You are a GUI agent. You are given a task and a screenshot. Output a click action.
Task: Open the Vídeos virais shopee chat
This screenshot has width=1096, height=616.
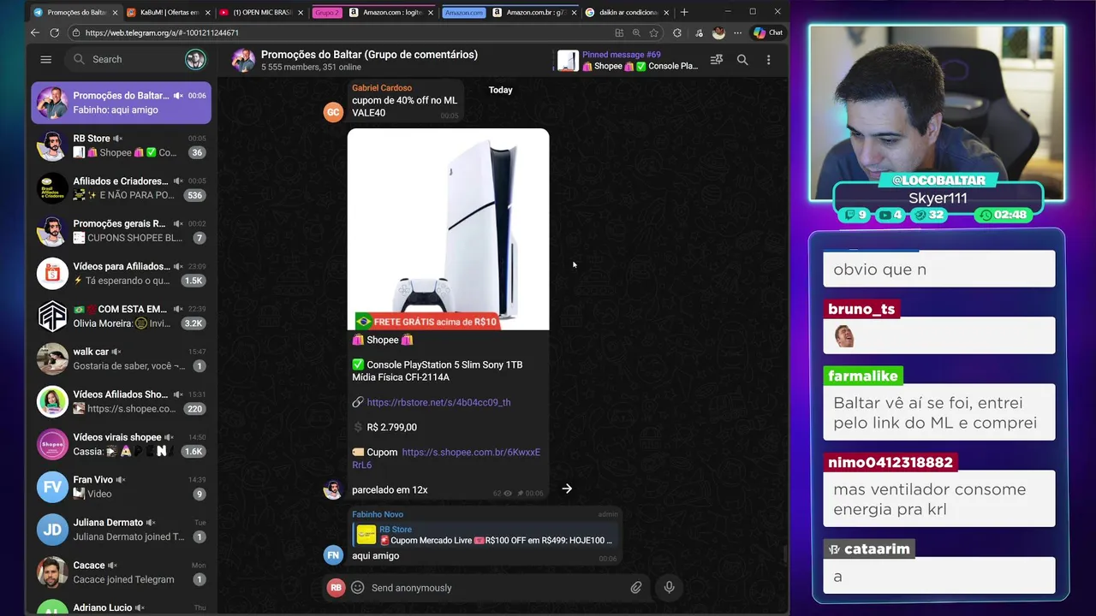click(122, 445)
